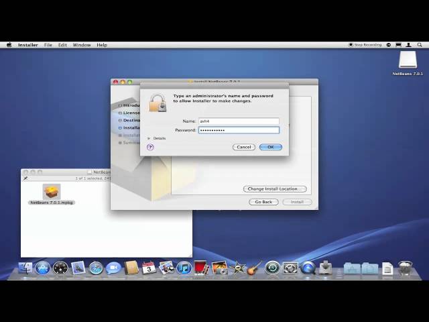429x322 pixels.
Task: Open Photo Booth in the Dock
Action: (x=201, y=268)
